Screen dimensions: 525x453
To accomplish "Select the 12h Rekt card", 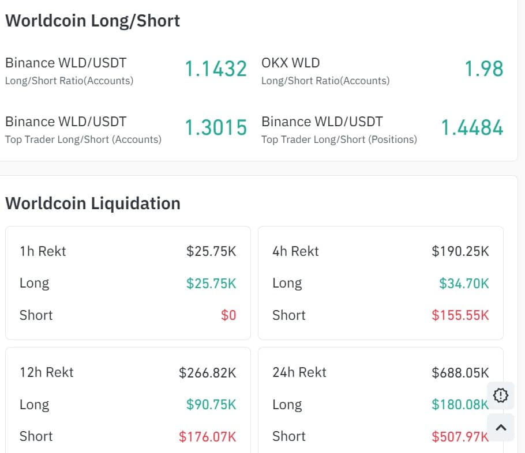I will click(x=127, y=403).
